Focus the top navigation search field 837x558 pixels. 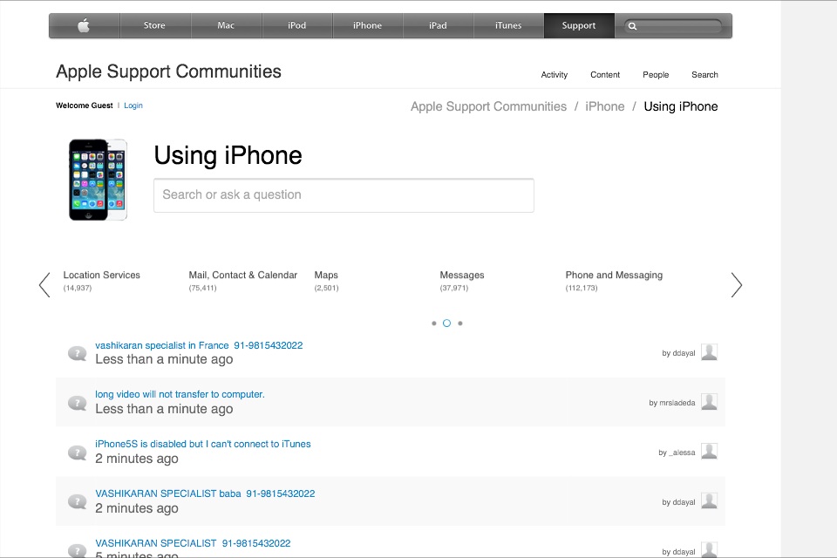coord(673,26)
